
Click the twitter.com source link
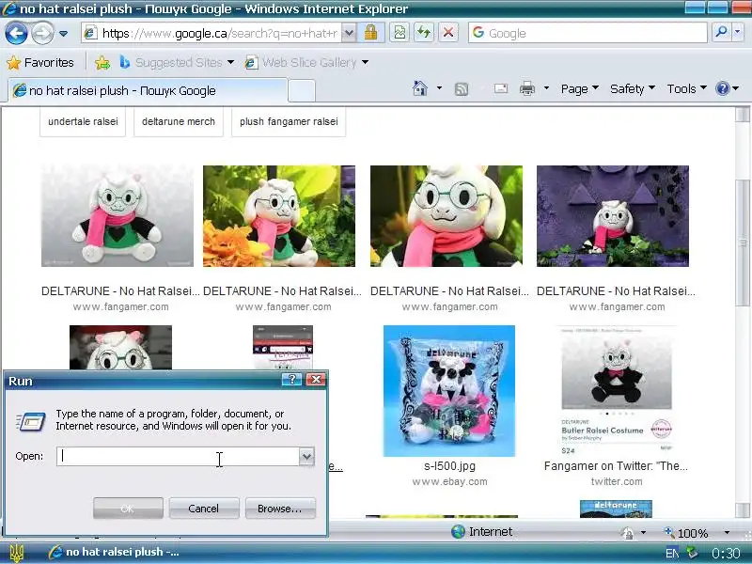[617, 481]
